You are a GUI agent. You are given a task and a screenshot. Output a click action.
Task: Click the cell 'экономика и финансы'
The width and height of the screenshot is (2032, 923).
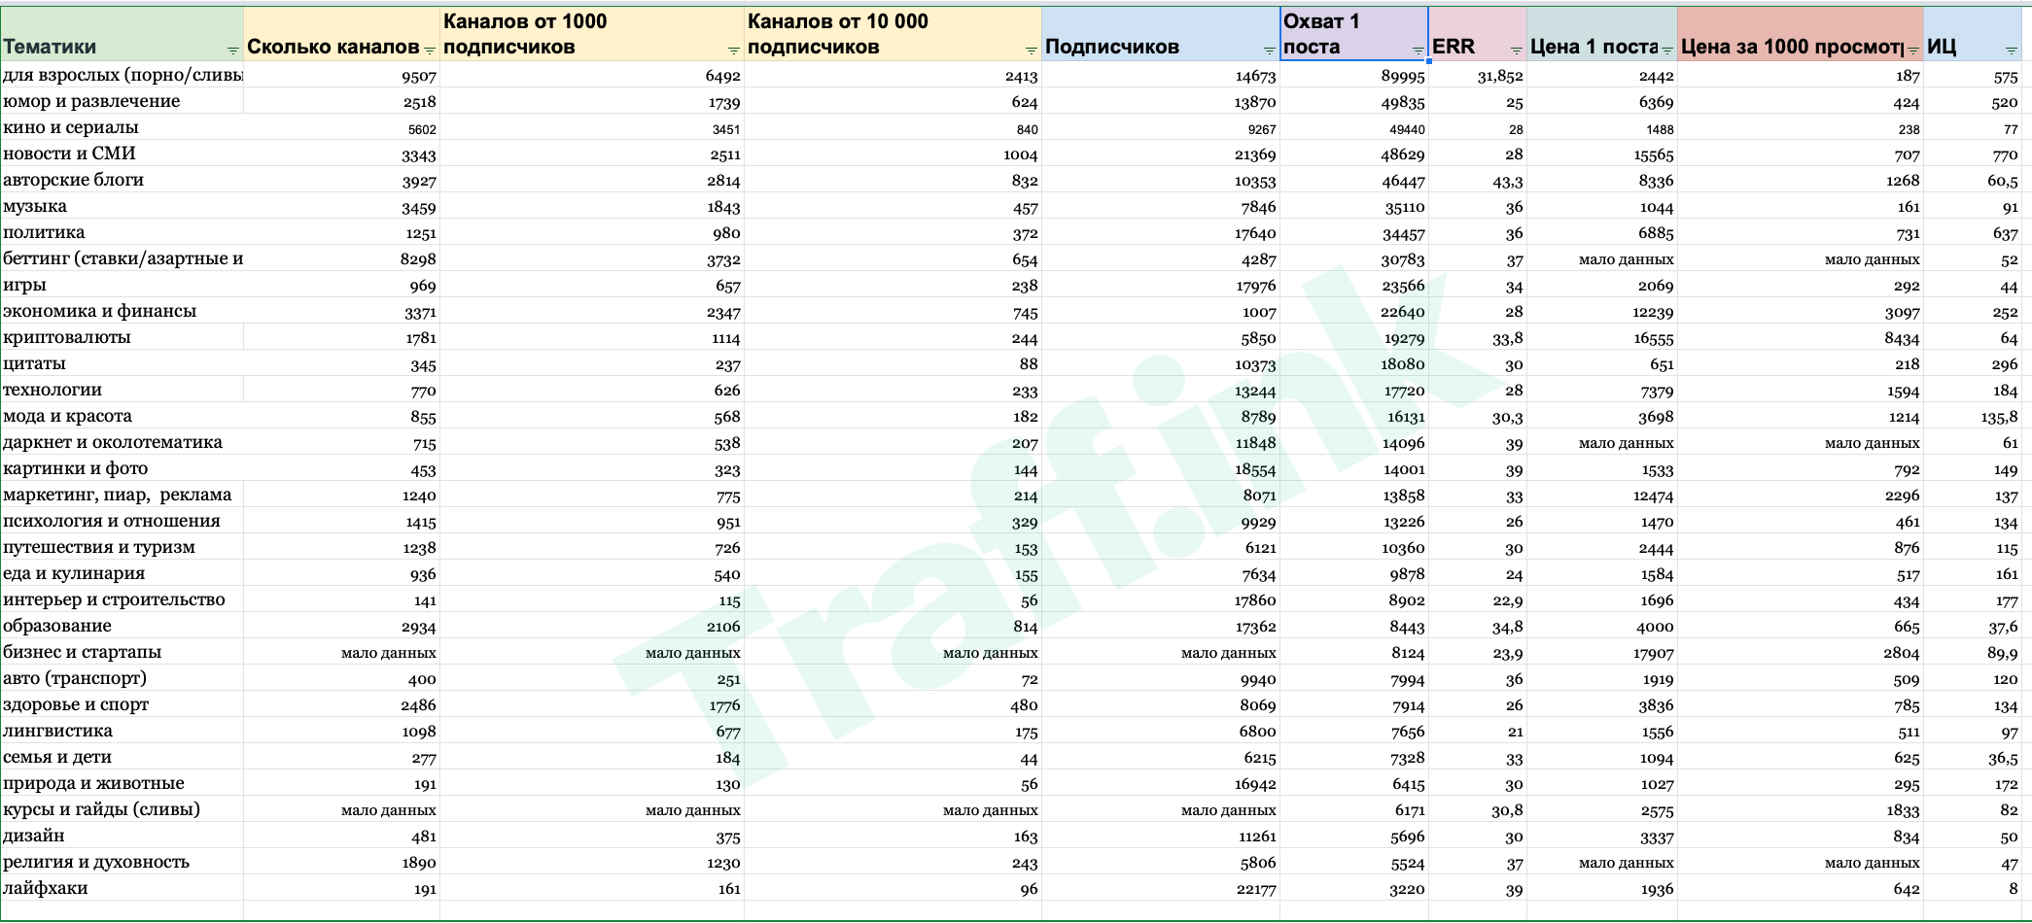(x=122, y=311)
